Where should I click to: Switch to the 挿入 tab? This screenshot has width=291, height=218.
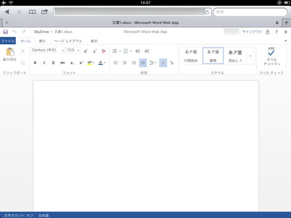42,41
